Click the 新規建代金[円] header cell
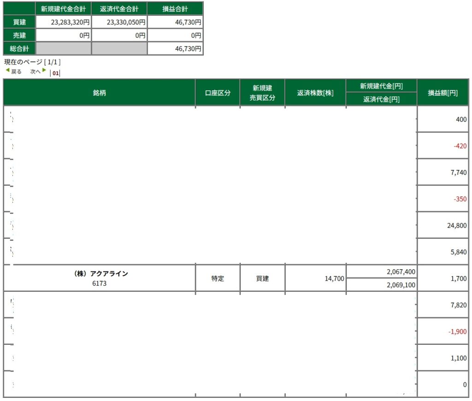Screen dimensions: 472x401 [x=381, y=86]
